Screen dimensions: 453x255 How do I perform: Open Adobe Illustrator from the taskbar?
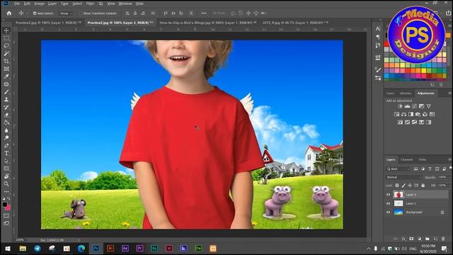tap(110, 249)
